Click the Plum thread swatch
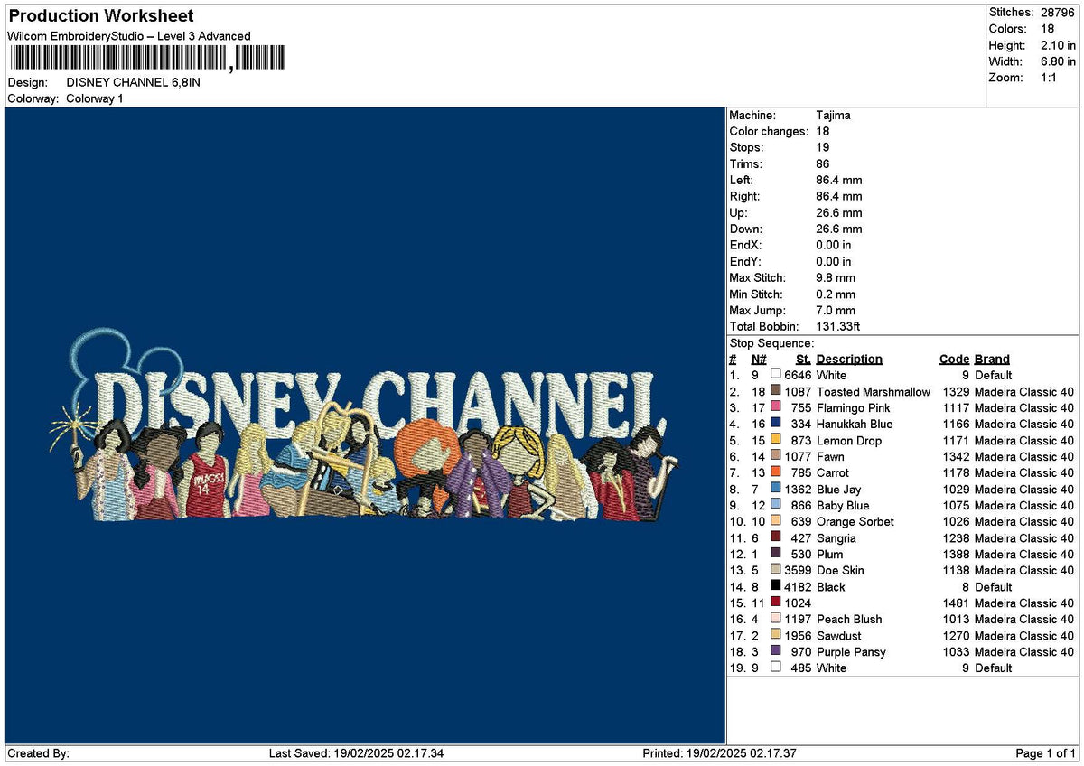This screenshot has height=766, width=1084. point(775,554)
